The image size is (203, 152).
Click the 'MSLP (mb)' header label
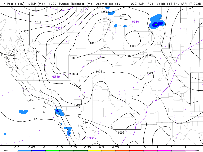coord(36,4)
